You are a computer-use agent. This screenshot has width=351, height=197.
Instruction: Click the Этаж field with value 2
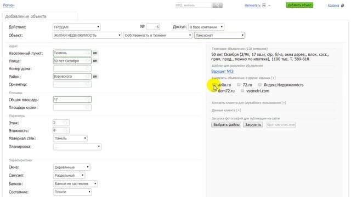pyautogui.click(x=61, y=123)
